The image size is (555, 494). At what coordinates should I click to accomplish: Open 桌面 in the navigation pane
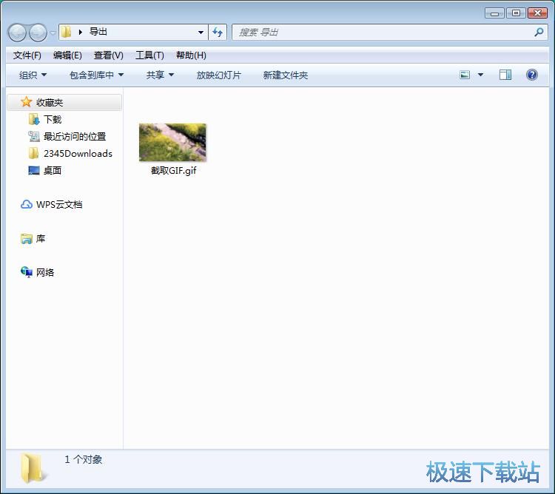53,170
